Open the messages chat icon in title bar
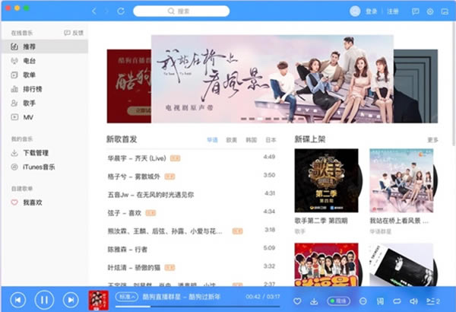The height and width of the screenshot is (312, 456). click(x=416, y=11)
